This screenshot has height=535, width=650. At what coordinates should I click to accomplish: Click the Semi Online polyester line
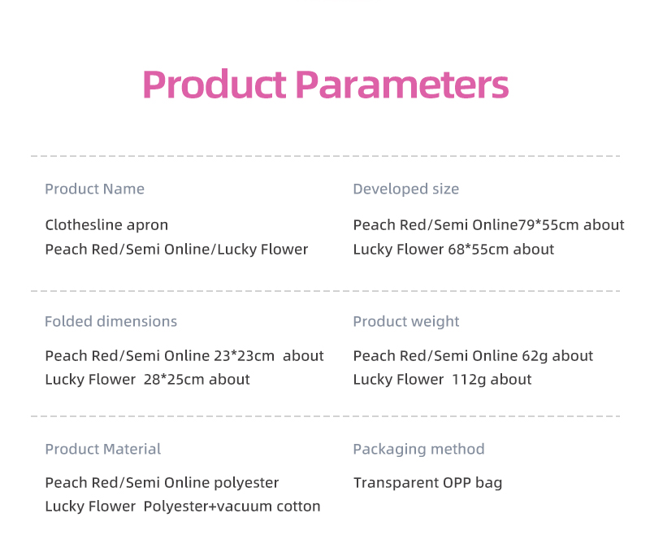[x=162, y=483]
